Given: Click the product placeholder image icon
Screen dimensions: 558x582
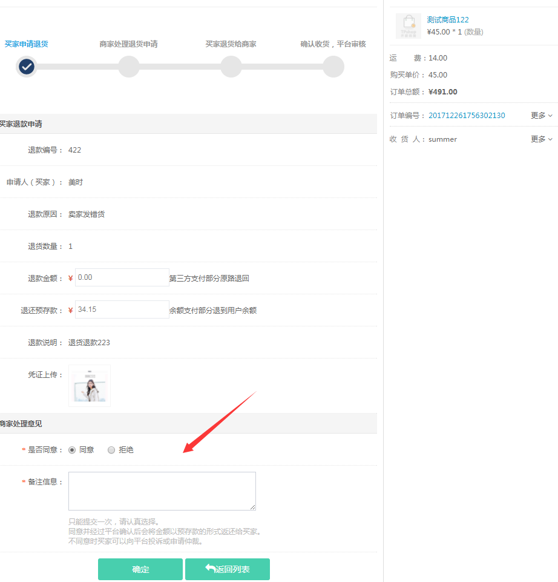Looking at the screenshot, I should [409, 26].
